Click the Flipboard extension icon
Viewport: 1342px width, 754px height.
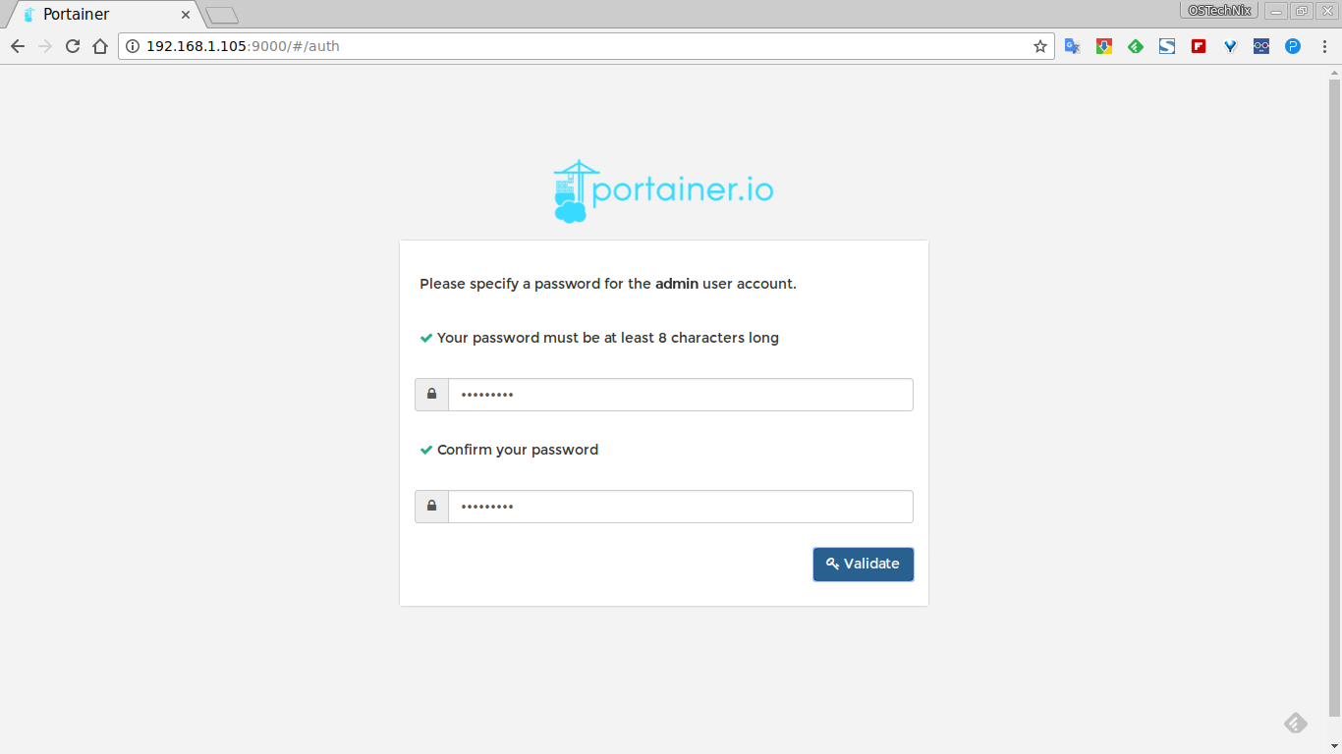(x=1199, y=46)
